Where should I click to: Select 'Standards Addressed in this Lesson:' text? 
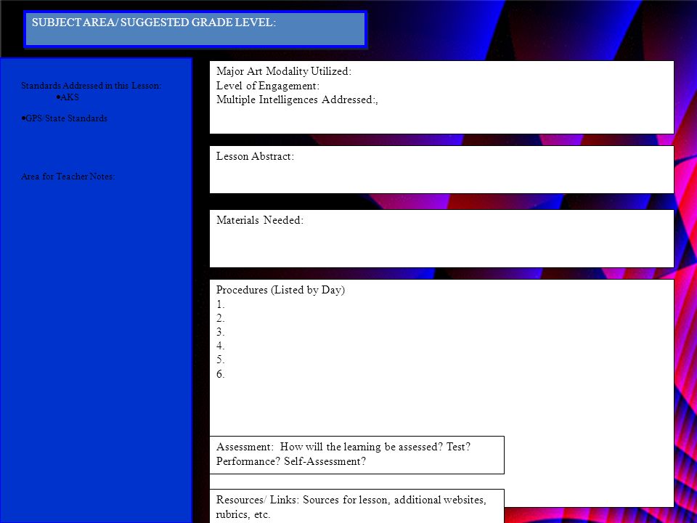click(x=91, y=86)
